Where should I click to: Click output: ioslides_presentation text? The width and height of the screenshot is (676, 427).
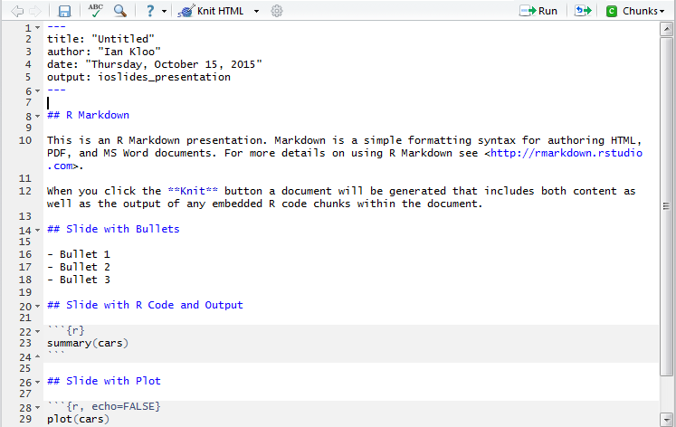pyautogui.click(x=138, y=77)
